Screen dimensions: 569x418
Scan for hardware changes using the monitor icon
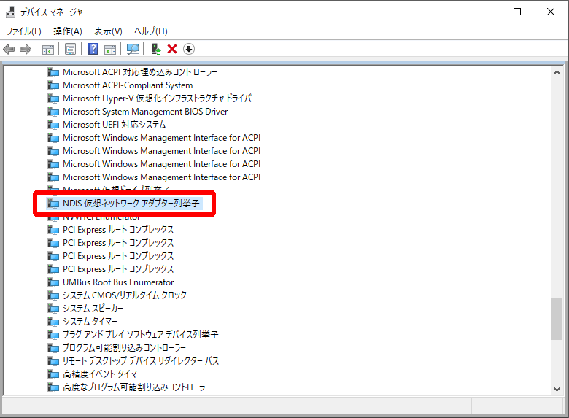point(133,49)
